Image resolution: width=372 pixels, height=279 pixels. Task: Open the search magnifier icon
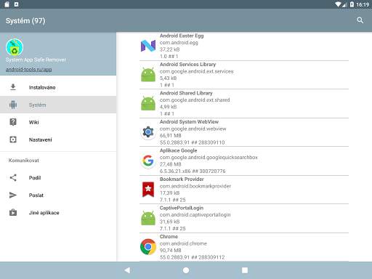(x=360, y=20)
